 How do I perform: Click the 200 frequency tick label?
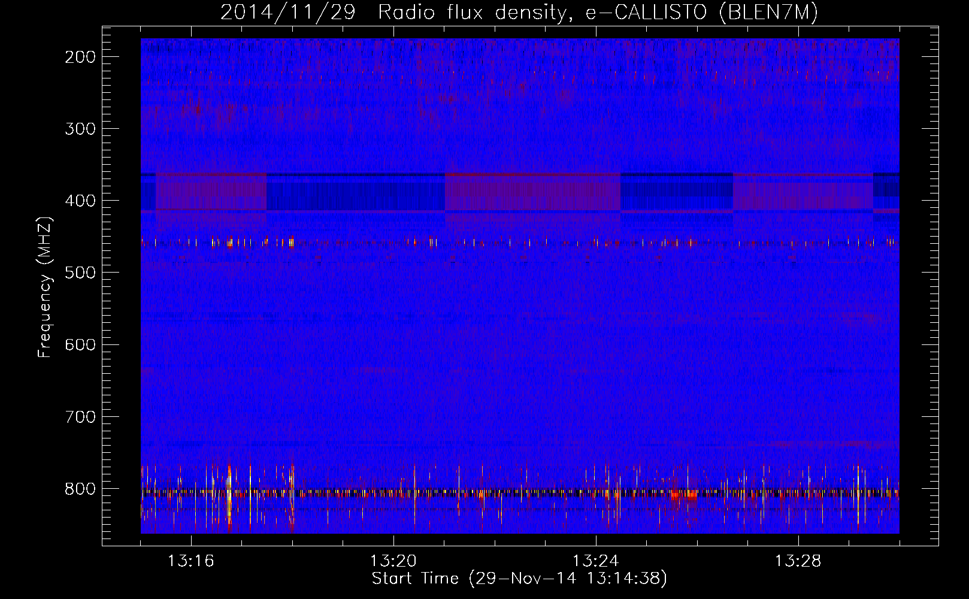(x=80, y=57)
